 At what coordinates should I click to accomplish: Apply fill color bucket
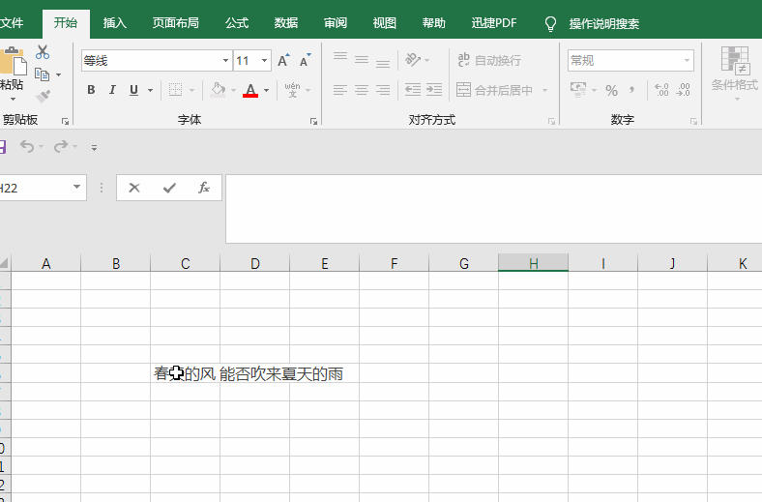click(219, 90)
